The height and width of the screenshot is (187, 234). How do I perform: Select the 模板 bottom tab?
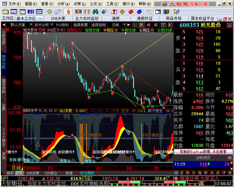tap(19, 173)
